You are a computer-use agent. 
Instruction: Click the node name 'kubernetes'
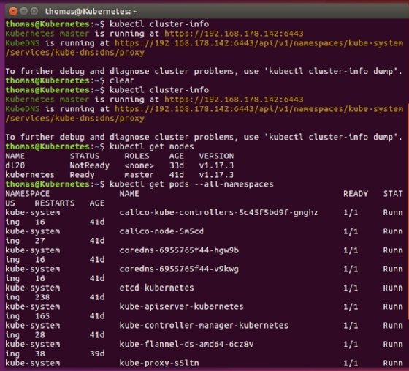(x=30, y=175)
